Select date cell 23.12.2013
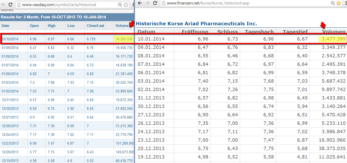The width and height of the screenshot is (347, 163). 151,140
